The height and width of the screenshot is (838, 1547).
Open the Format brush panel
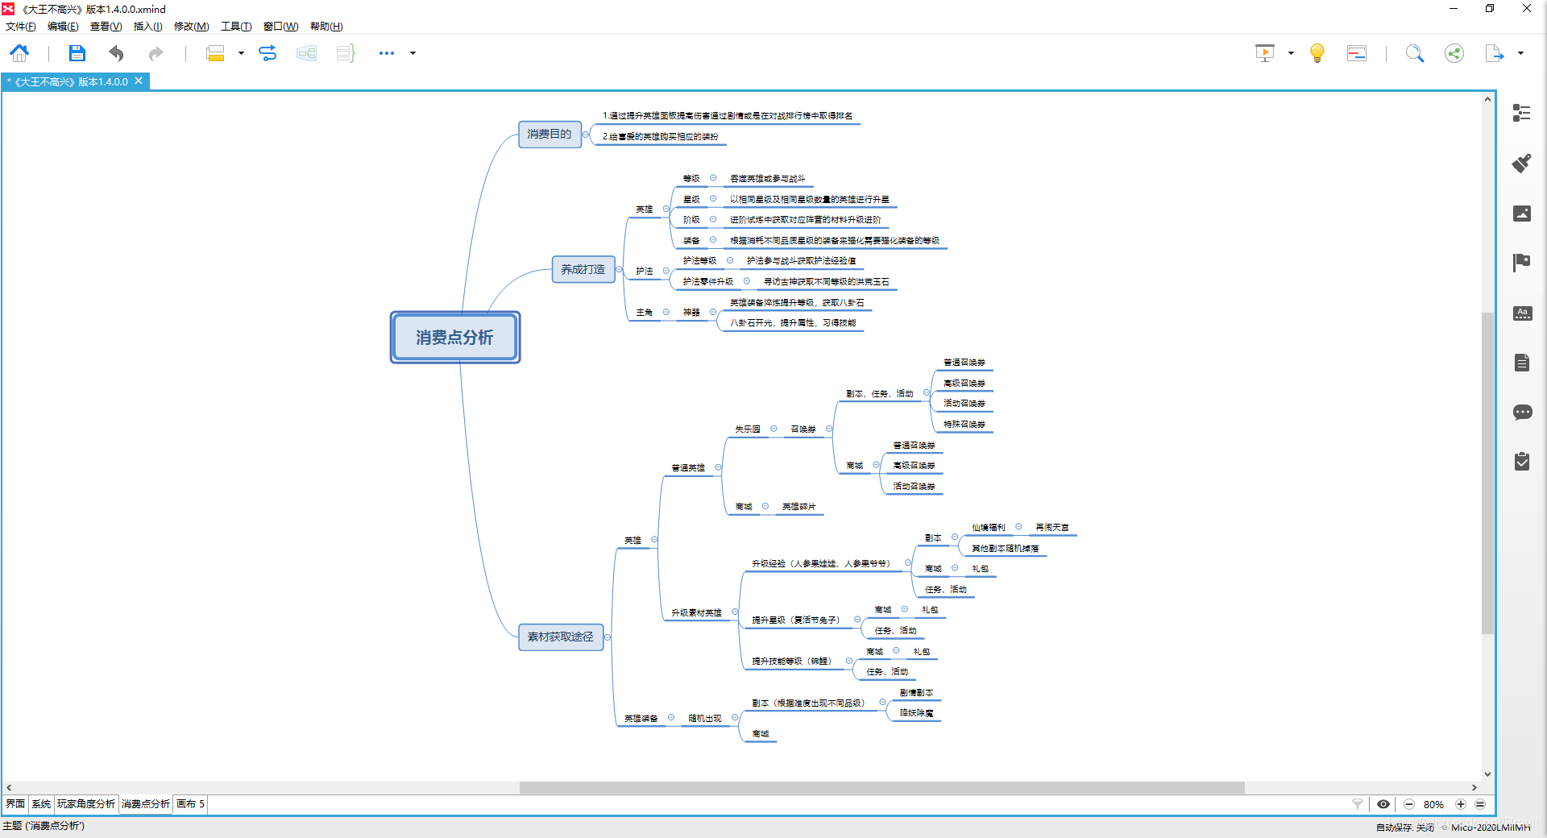1521,163
